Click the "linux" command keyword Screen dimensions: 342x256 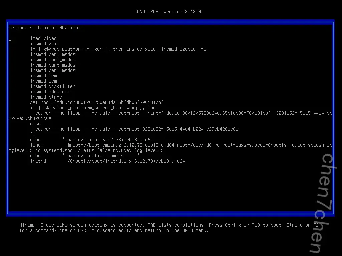tap(37, 145)
